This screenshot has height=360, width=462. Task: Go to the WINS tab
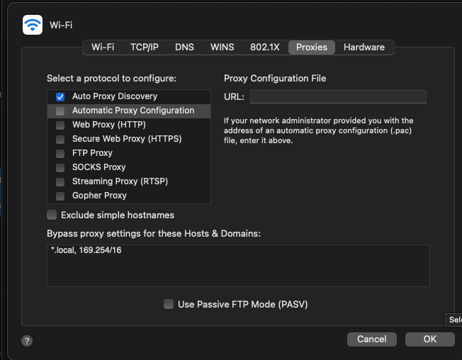point(222,47)
